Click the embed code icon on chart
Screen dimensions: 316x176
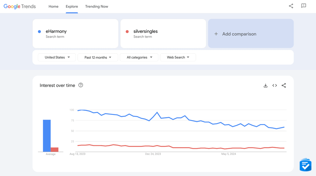click(x=275, y=85)
